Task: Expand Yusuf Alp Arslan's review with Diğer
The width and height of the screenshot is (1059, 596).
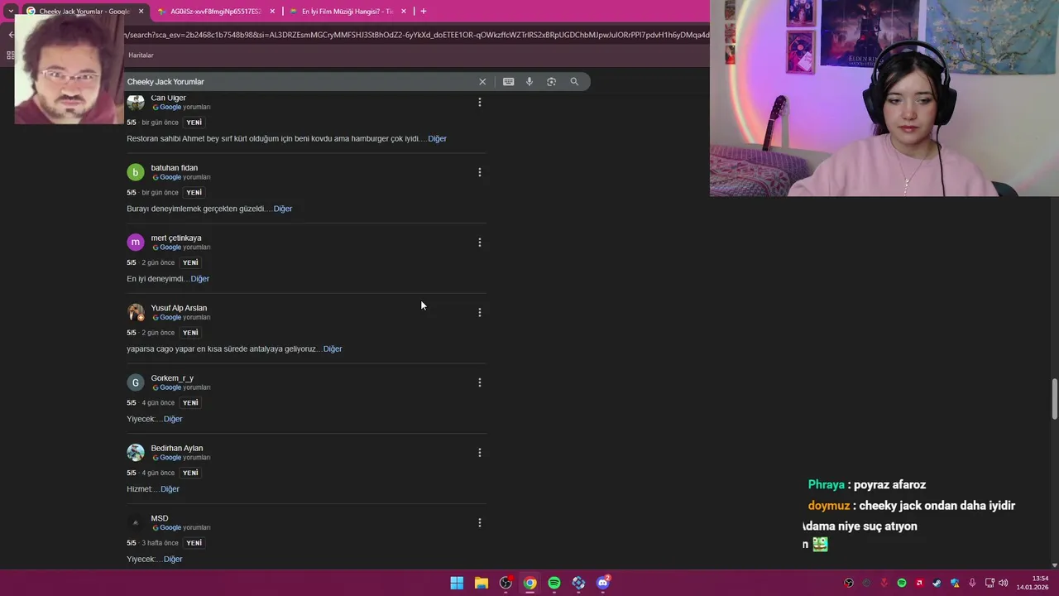Action: tap(333, 349)
